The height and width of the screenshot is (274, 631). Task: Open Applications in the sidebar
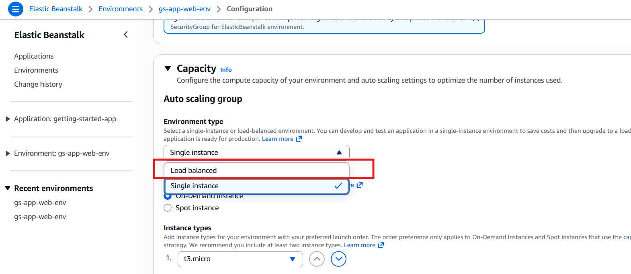tap(34, 56)
